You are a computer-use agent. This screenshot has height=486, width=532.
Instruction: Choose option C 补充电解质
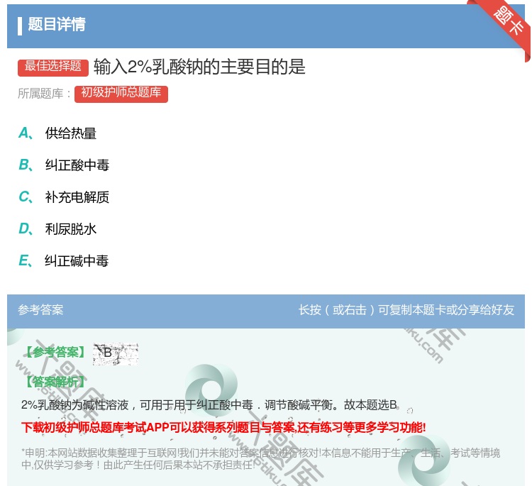pyautogui.click(x=64, y=197)
